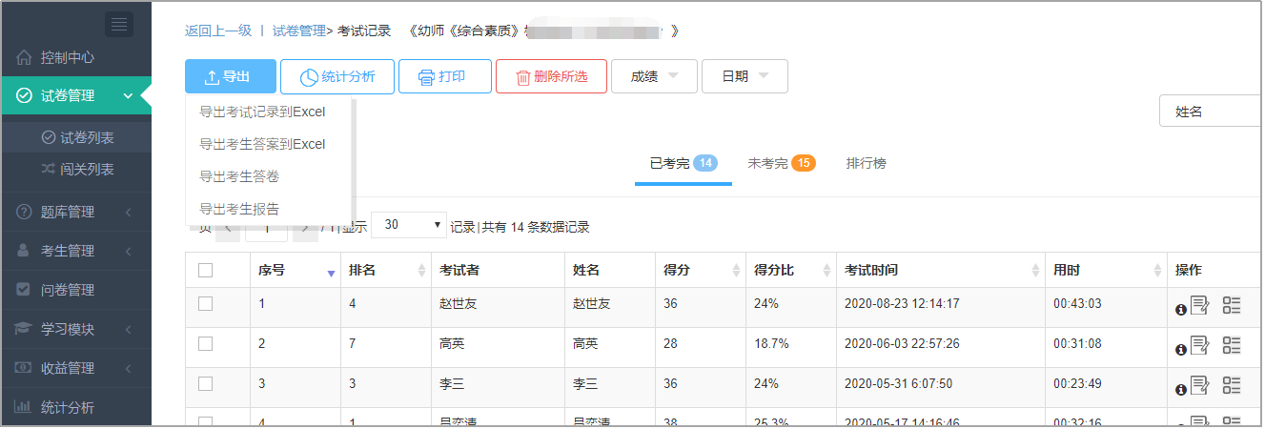The width and height of the screenshot is (1265, 429).
Task: Select 导出考生答卷 menu entry
Action: point(239,177)
